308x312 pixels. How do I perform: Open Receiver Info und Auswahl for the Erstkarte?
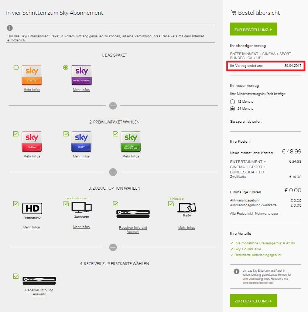tap(39, 292)
